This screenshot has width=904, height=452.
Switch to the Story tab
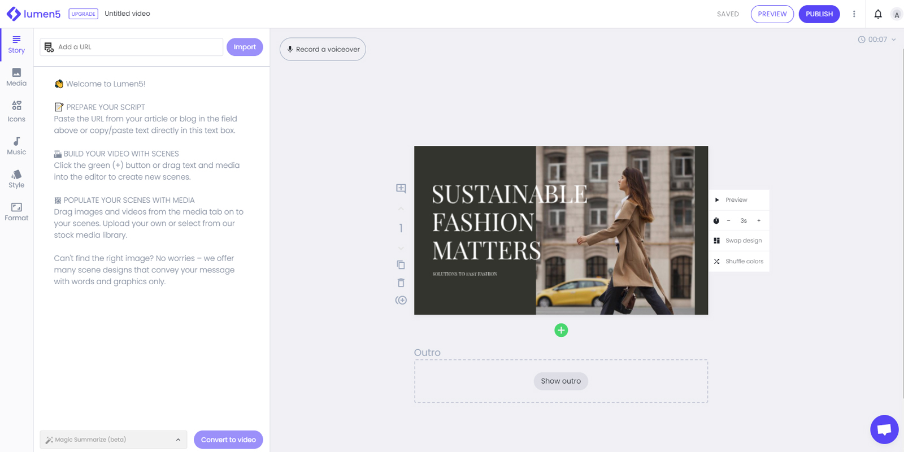click(x=16, y=45)
